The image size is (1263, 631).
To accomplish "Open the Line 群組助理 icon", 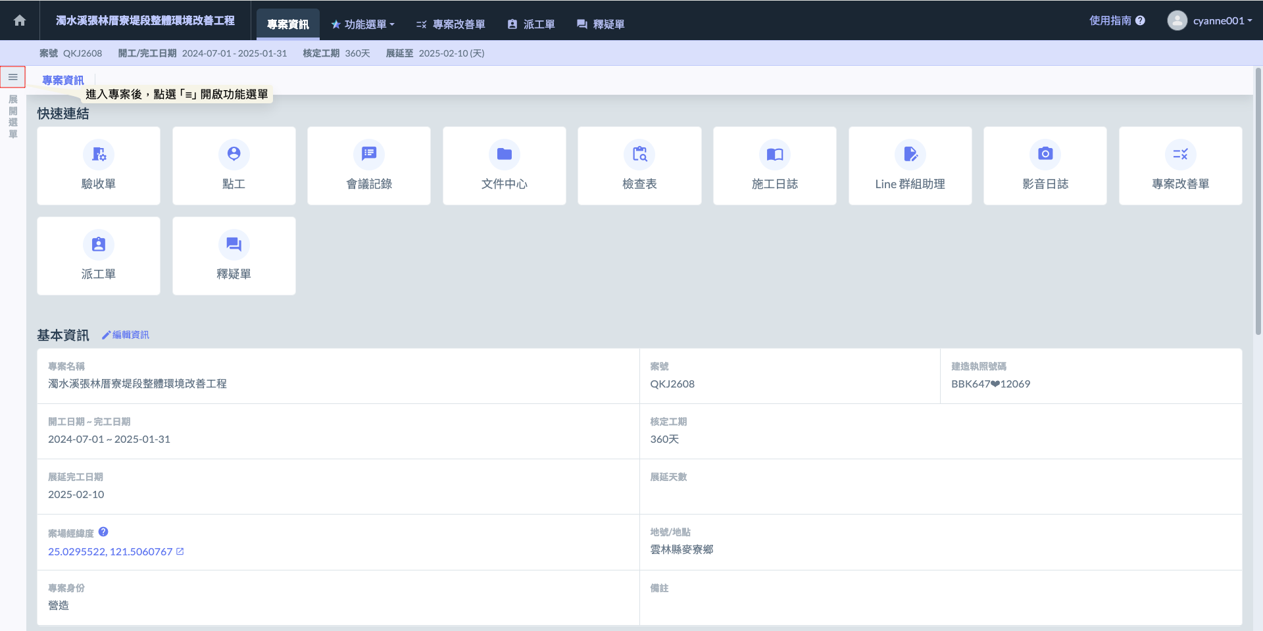I will point(910,154).
